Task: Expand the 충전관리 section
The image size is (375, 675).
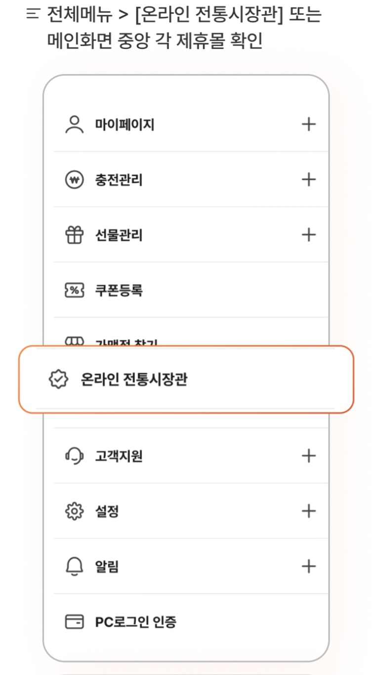Action: click(309, 179)
